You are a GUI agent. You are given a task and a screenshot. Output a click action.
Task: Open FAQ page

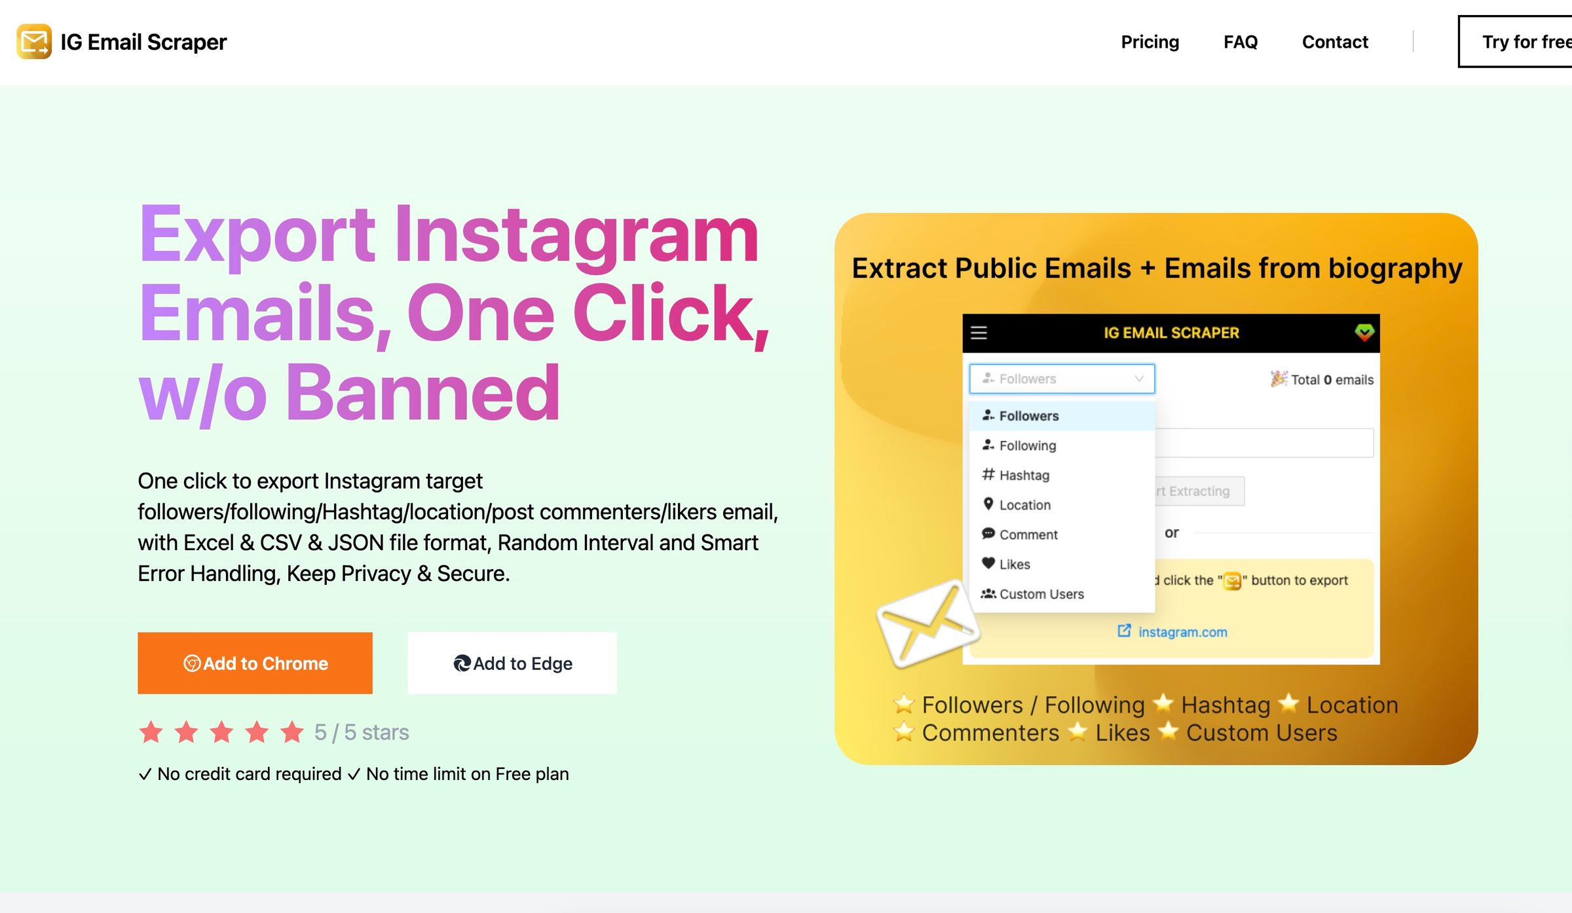1241,41
